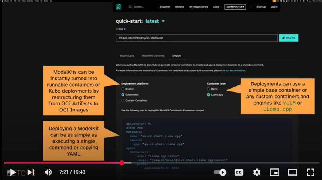Play the video
Image resolution: width=322 pixels, height=180 pixels.
(x=13, y=172)
